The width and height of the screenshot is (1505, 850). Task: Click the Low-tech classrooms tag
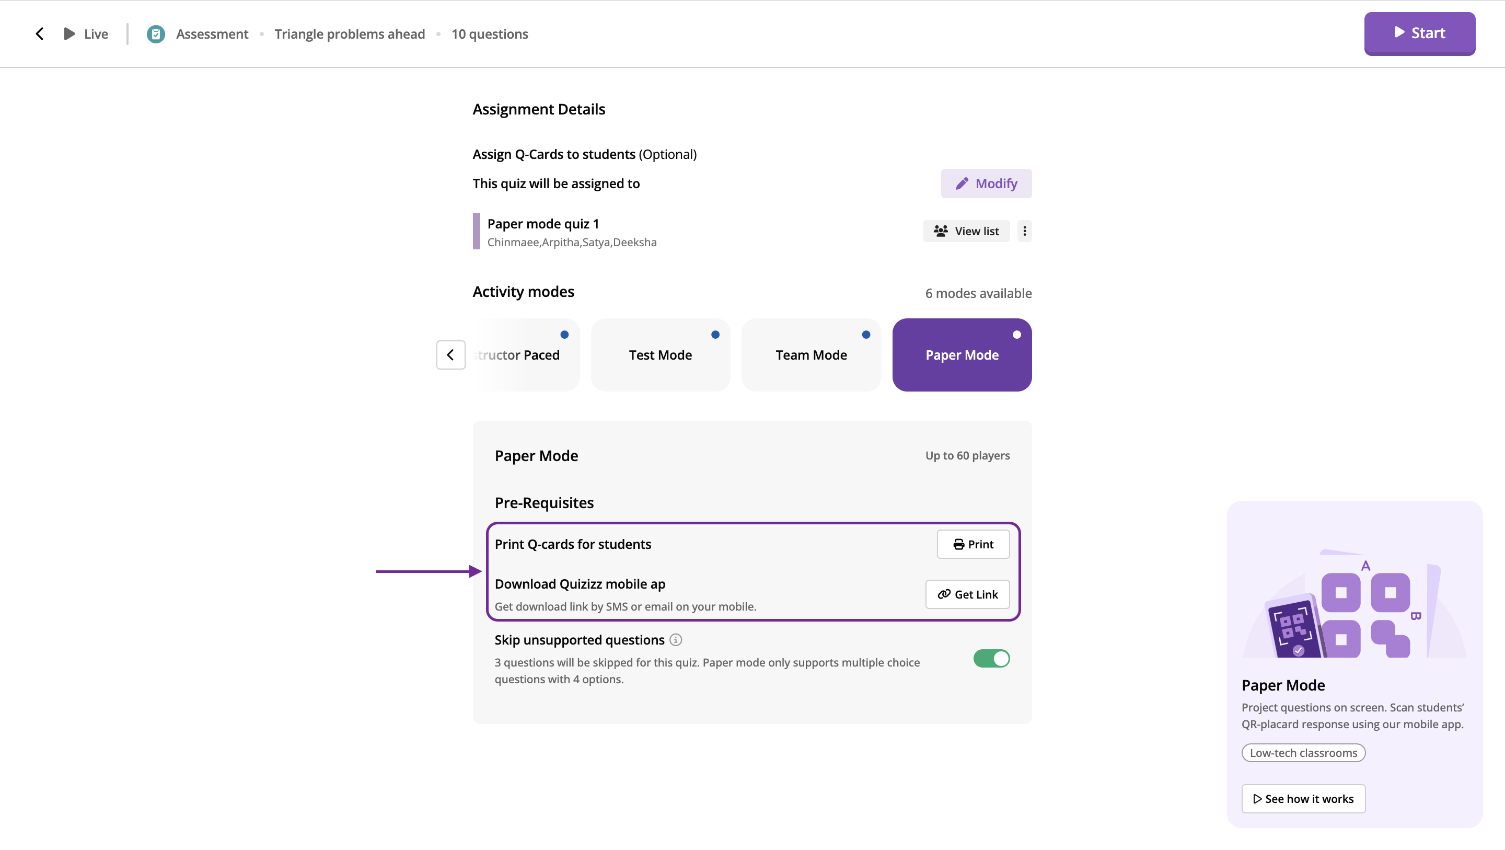pyautogui.click(x=1303, y=753)
